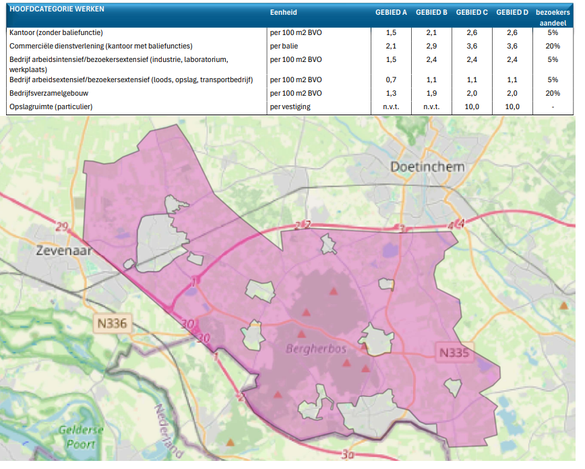Select the N336 road shield
Viewport: 585px width, 469px height.
pyautogui.click(x=111, y=324)
